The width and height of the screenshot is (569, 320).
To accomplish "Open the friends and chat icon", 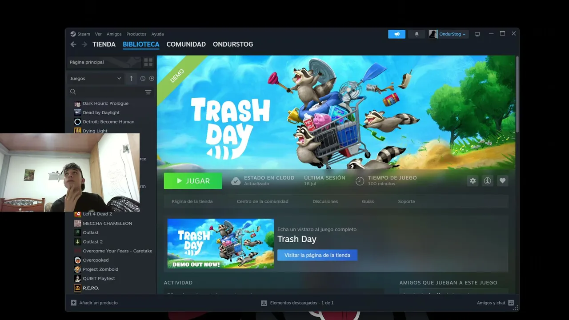I will [x=511, y=303].
